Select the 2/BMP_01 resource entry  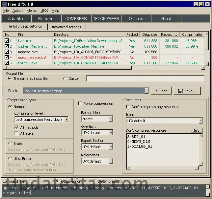[136, 137]
